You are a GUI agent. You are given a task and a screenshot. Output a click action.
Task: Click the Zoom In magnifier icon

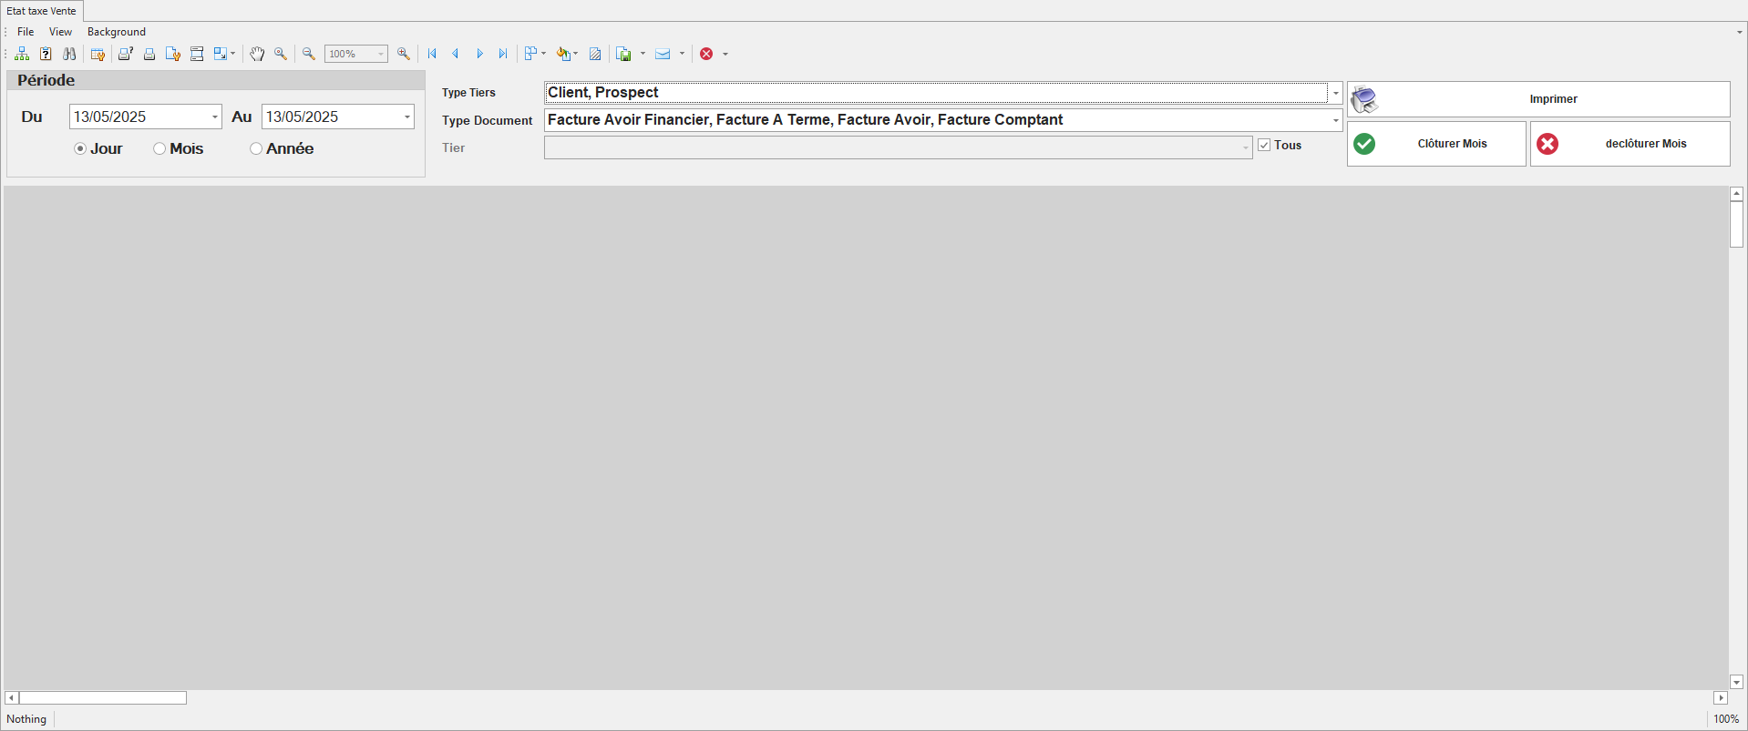tap(404, 55)
